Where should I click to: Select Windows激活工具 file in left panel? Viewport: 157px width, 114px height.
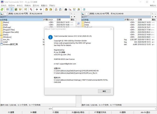(10, 45)
